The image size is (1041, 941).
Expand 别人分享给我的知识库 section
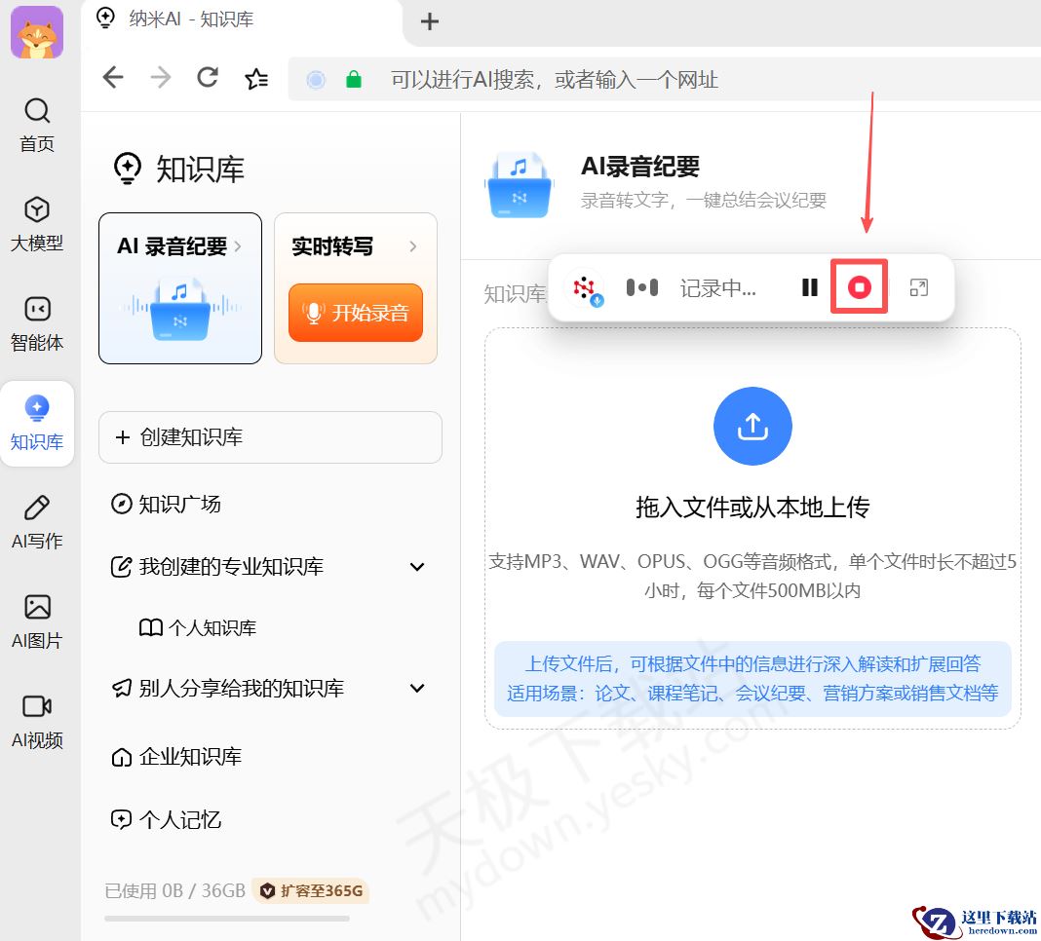[x=417, y=688]
